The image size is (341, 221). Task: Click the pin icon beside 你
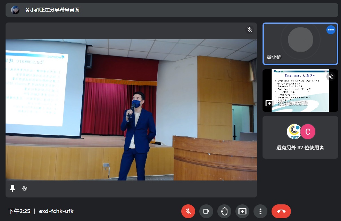(x=13, y=188)
